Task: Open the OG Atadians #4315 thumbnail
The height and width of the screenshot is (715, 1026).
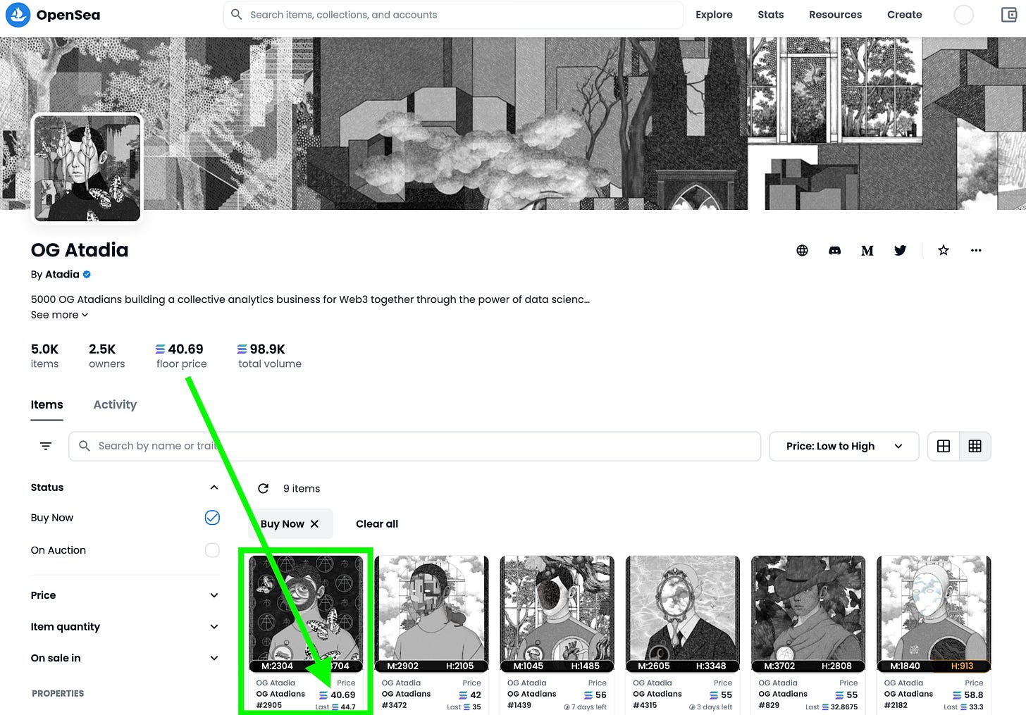Action: point(683,614)
